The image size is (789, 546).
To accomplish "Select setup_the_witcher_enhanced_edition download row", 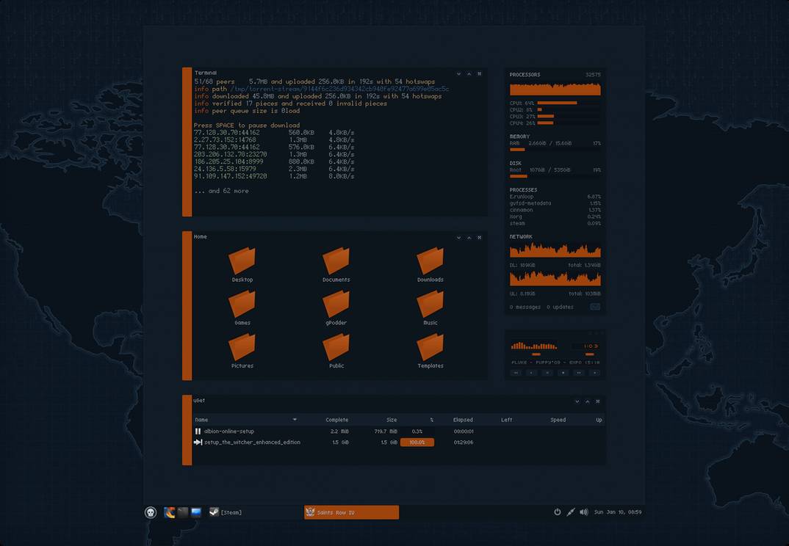I will click(399, 443).
